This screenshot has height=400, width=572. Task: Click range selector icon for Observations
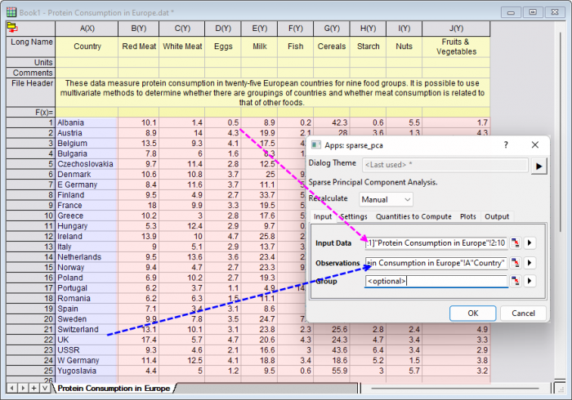516,263
